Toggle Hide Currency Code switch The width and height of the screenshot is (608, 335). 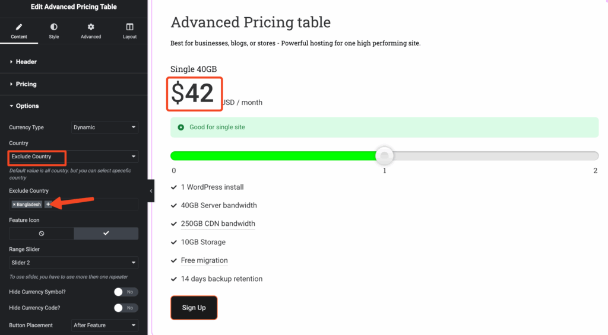tap(125, 308)
